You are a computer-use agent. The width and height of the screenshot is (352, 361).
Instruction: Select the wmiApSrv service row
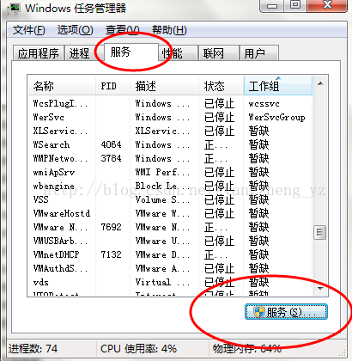click(170, 172)
